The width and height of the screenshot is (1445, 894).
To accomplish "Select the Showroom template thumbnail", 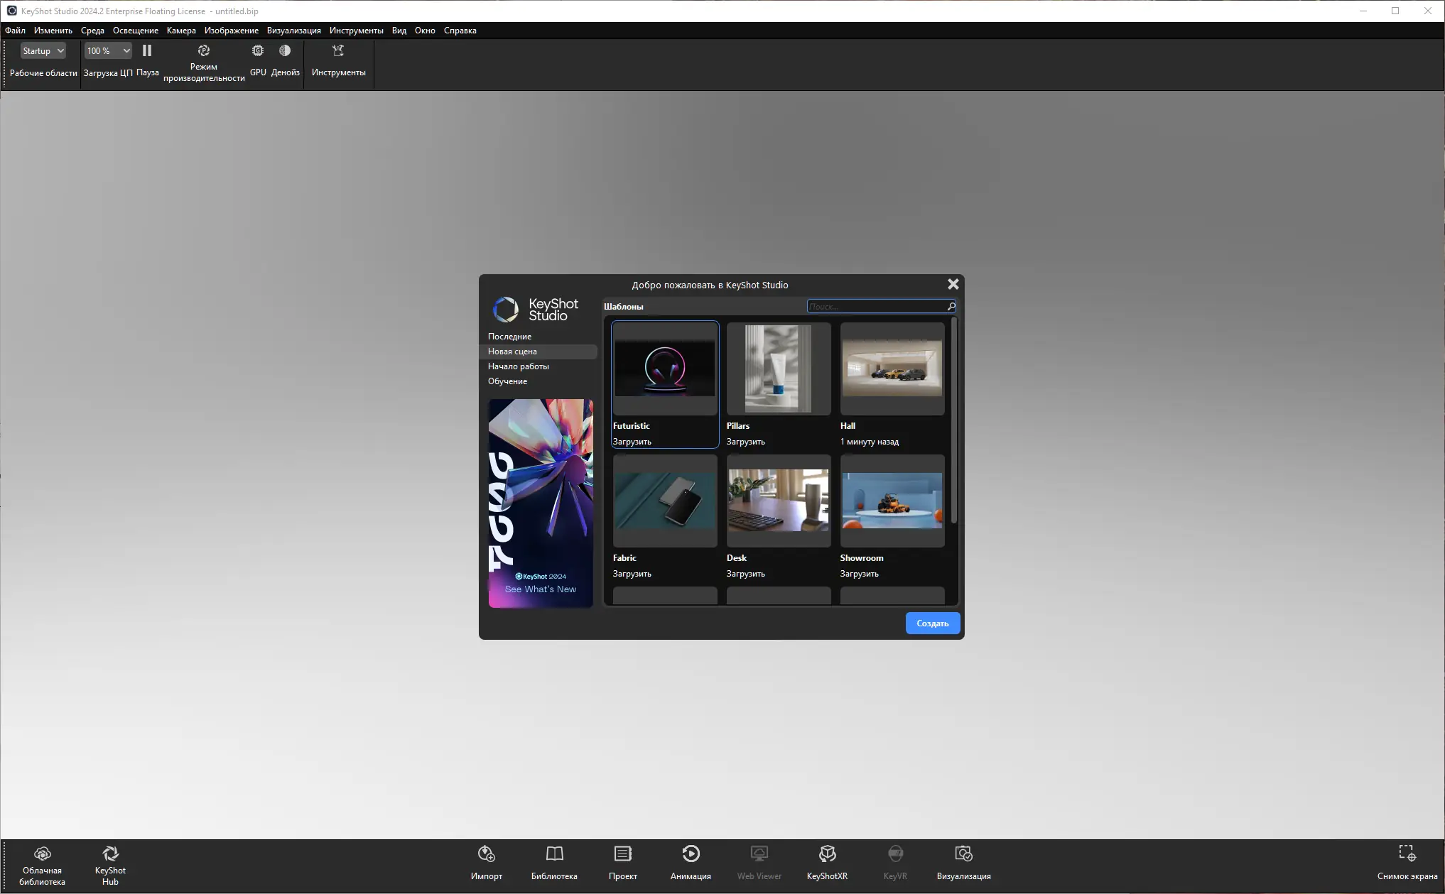I will click(892, 501).
